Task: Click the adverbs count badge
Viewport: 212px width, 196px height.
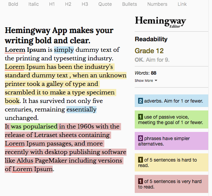Action: (x=140, y=101)
